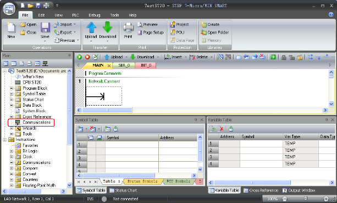The image size is (337, 203).
Task: Expand the Status Chart tree node
Action: tap(12, 100)
